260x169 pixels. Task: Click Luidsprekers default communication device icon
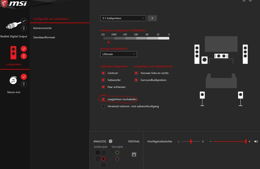tap(24, 56)
